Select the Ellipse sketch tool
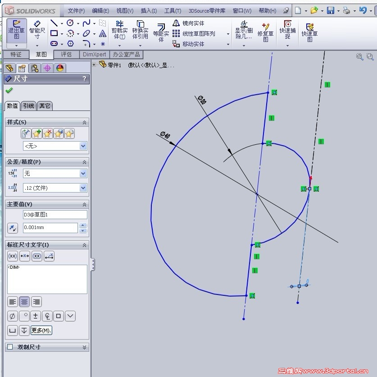 tap(86, 33)
